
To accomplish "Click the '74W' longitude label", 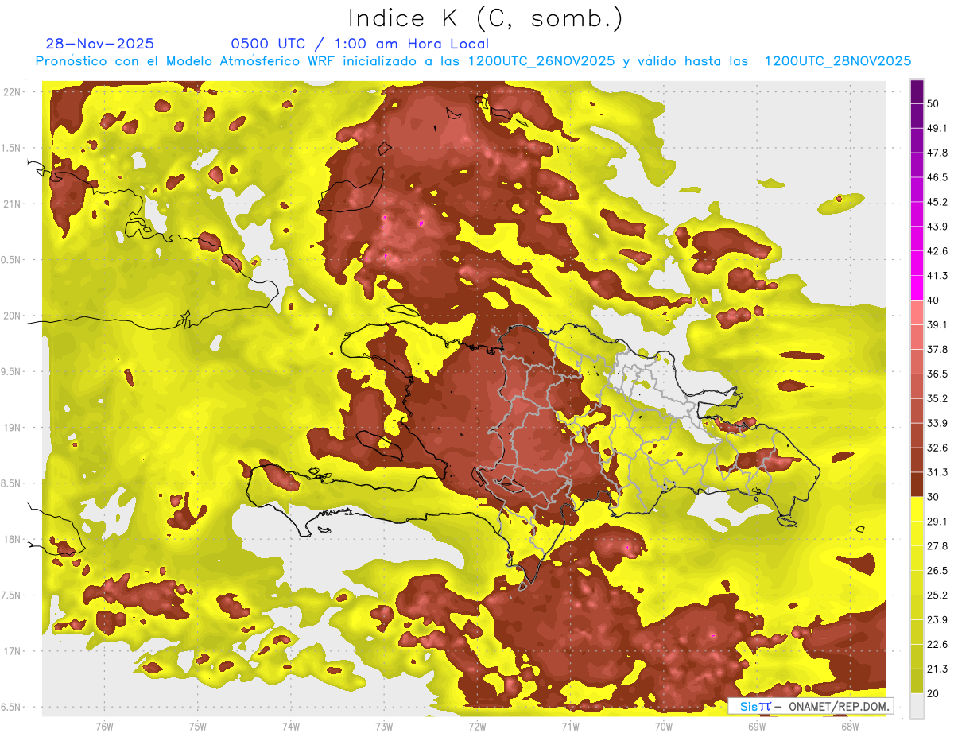I will 290,725.
